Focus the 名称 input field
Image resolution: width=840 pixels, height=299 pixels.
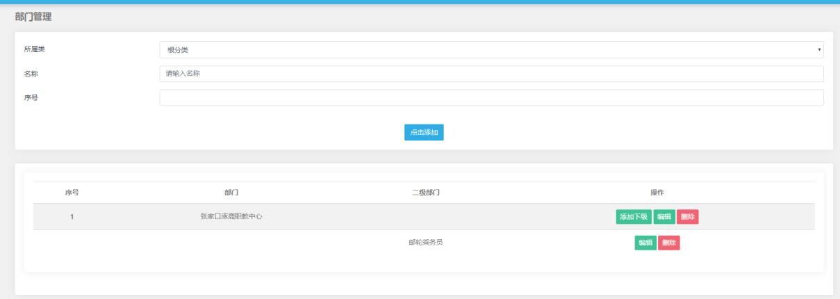pos(491,74)
